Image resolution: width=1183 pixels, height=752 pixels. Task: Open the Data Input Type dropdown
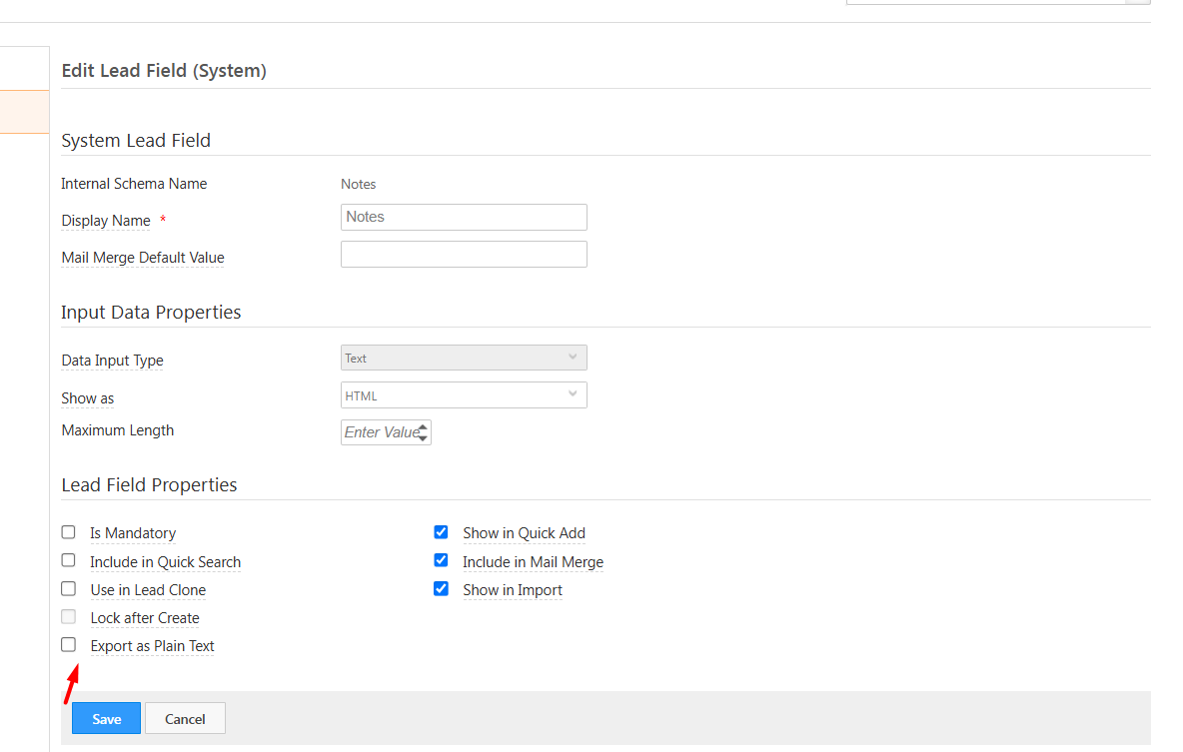pyautogui.click(x=464, y=358)
